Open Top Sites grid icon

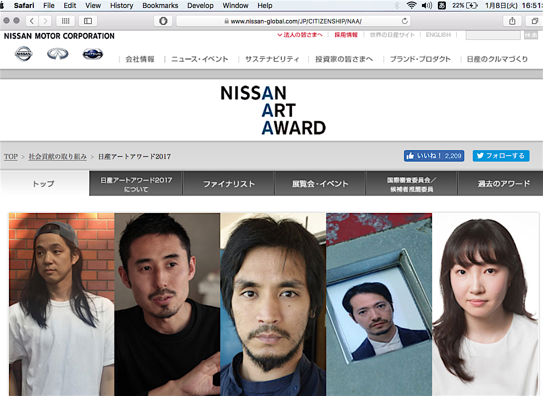point(65,21)
